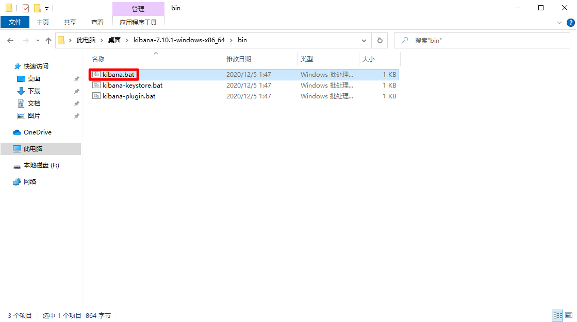Open 本地磁盘 (F:) drive
This screenshot has width=577, height=322.
pyautogui.click(x=41, y=165)
